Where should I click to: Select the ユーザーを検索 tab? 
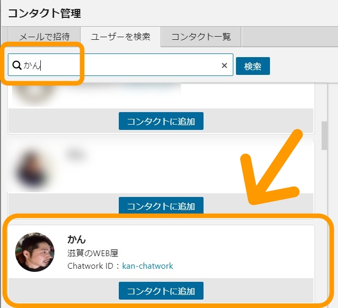coord(120,37)
